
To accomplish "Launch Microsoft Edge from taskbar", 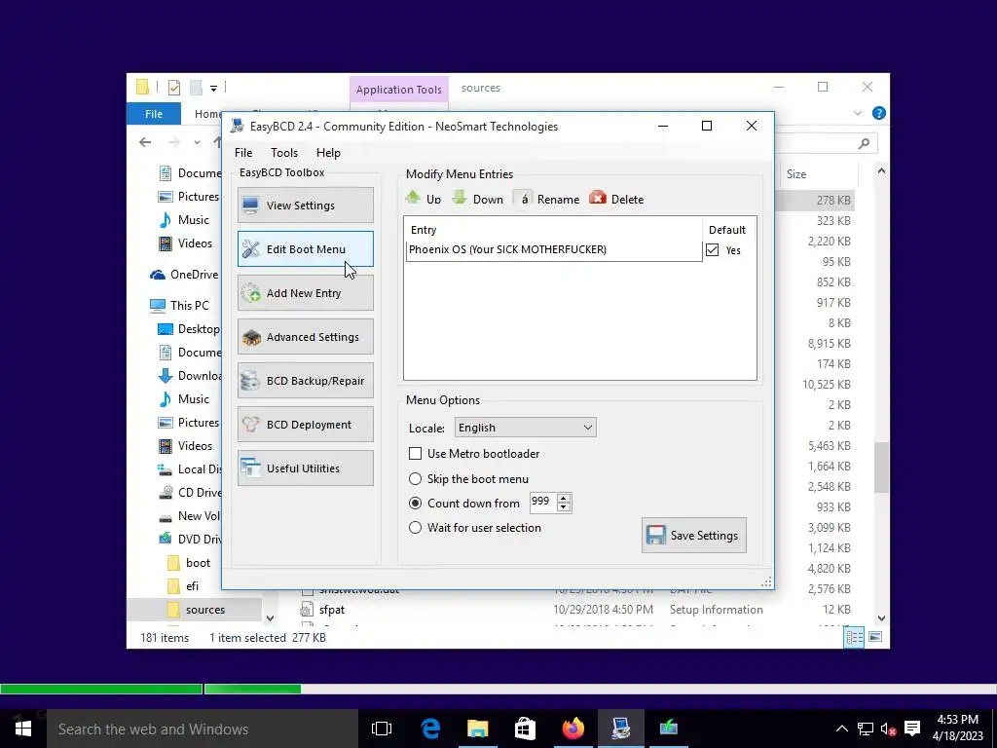I will (x=430, y=729).
